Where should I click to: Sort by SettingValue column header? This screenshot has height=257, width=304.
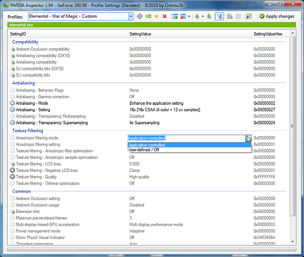(x=189, y=34)
